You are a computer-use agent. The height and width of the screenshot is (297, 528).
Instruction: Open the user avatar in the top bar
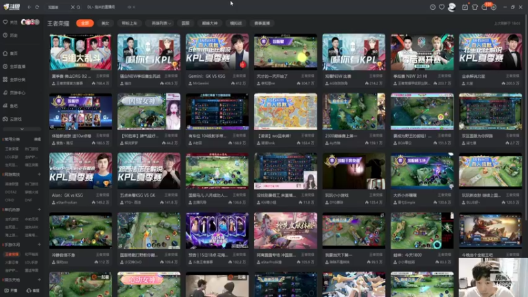[x=452, y=7]
